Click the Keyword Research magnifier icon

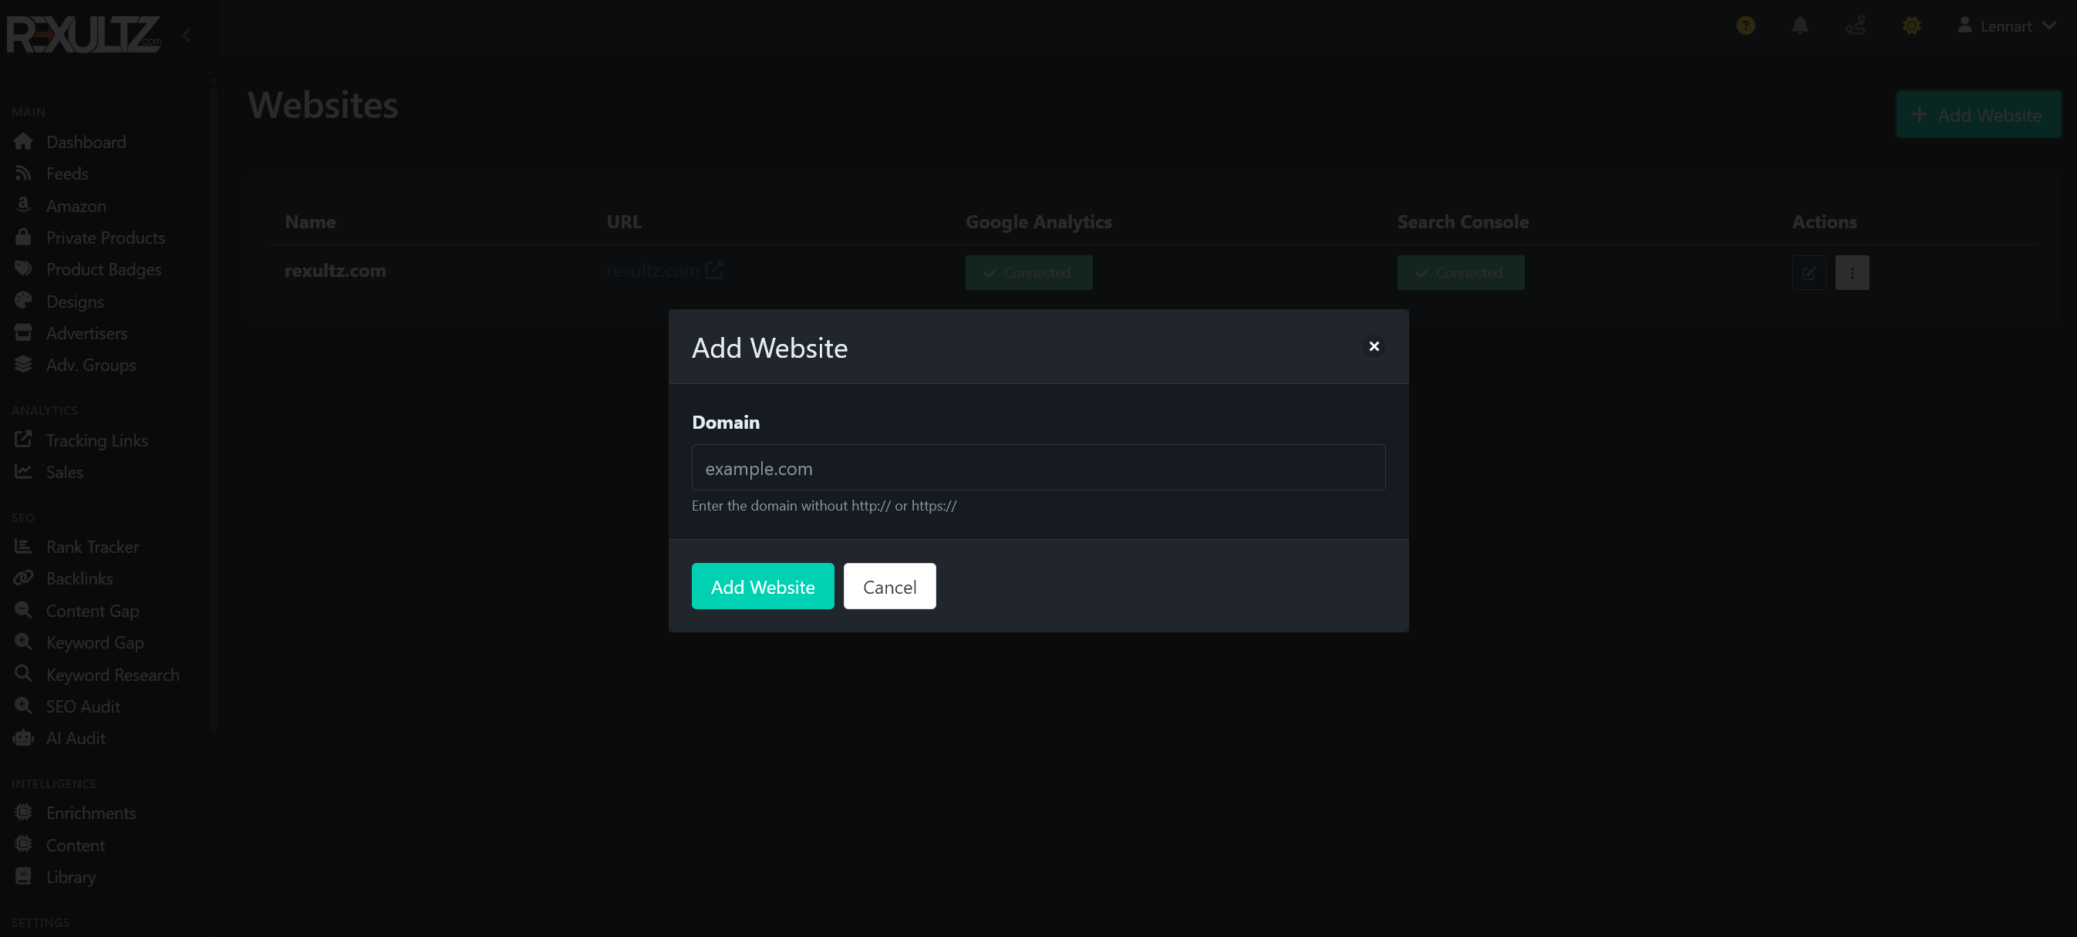[x=23, y=674]
